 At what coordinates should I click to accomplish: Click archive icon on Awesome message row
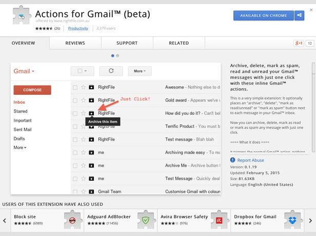(x=91, y=87)
